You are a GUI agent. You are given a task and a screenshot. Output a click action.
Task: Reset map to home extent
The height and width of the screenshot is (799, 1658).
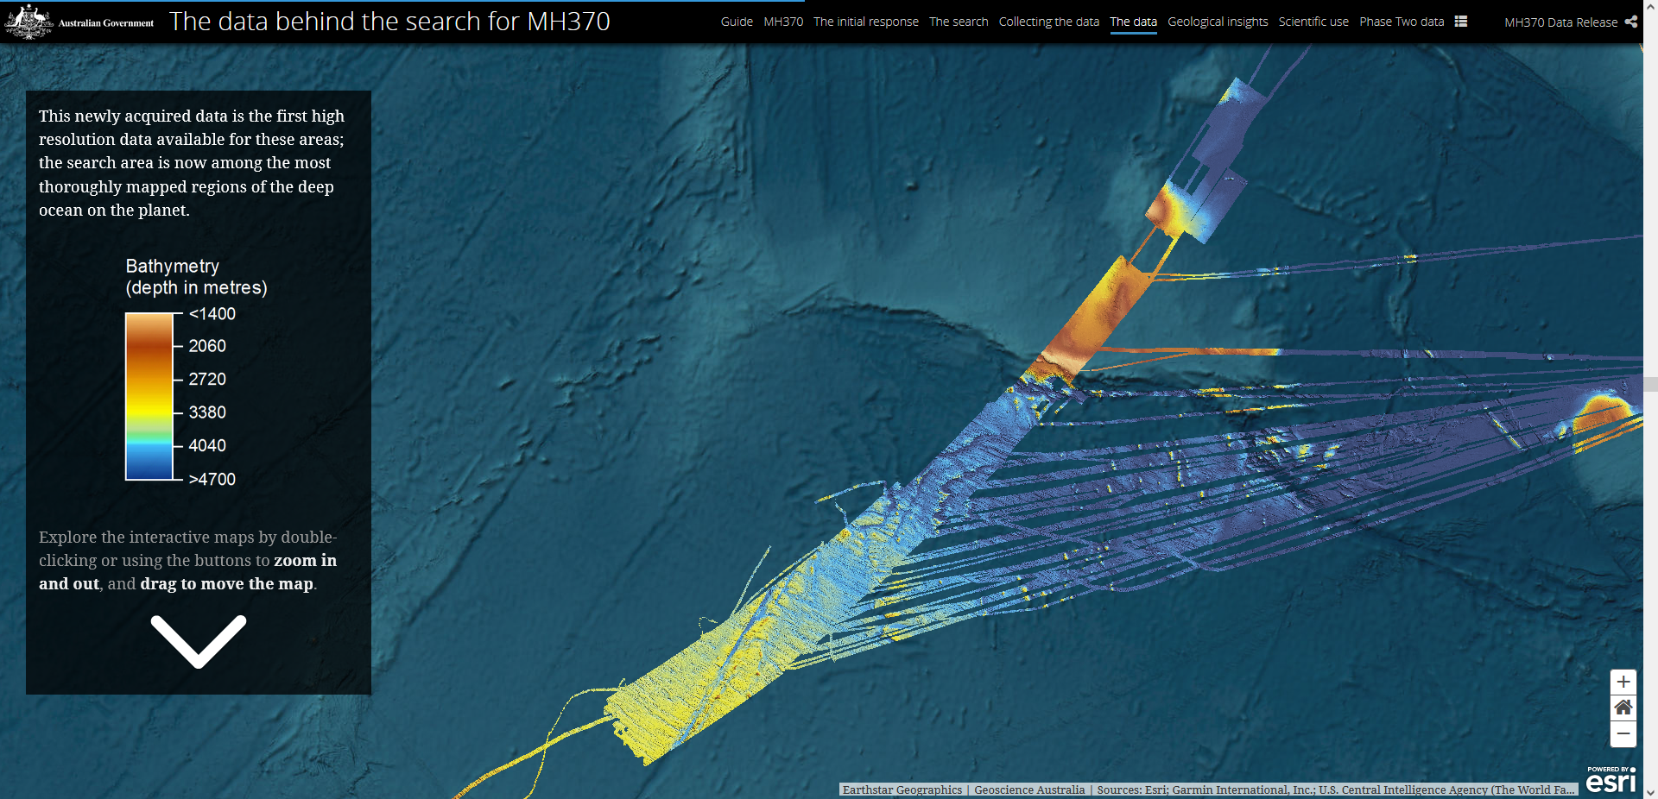1623,708
